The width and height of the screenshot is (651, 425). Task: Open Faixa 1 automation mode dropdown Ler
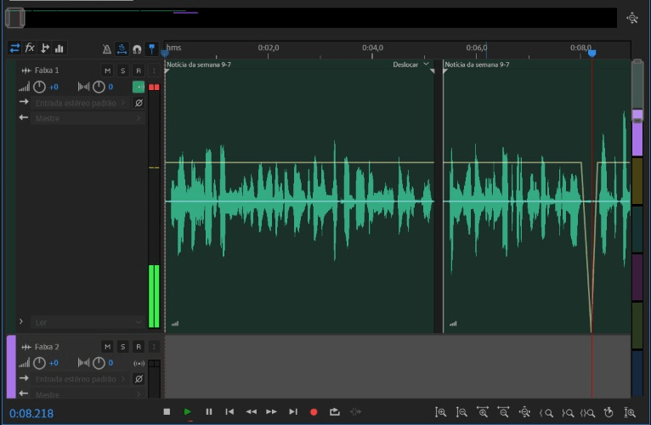point(88,322)
